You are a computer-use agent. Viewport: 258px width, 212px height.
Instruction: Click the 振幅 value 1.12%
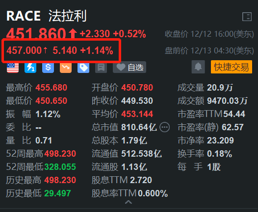48,114
